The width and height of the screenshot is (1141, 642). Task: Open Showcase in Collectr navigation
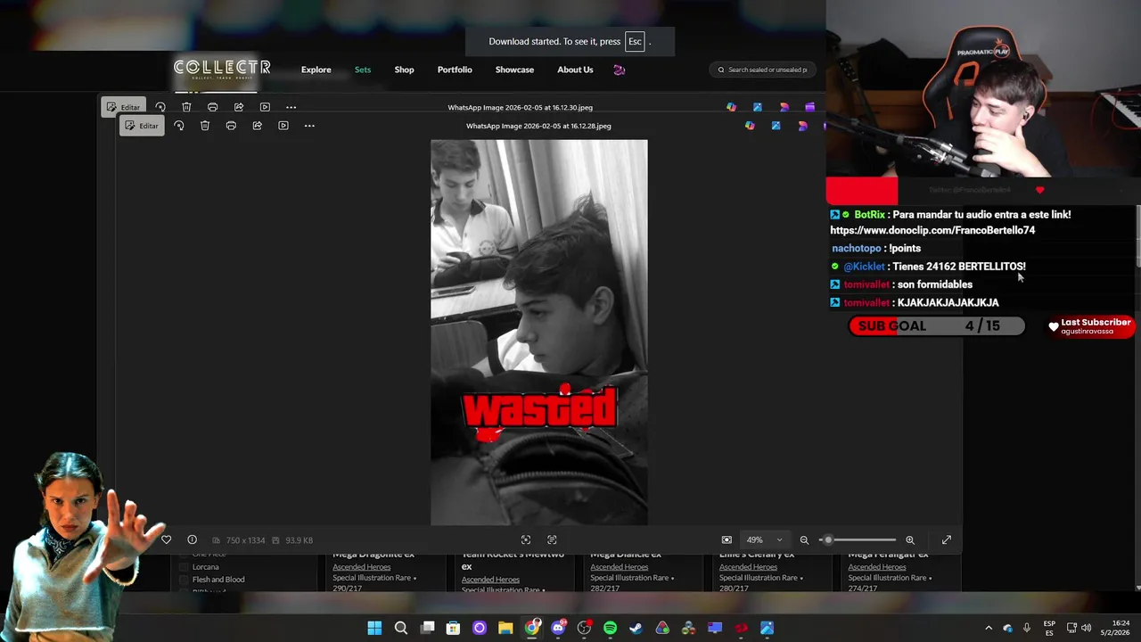pyautogui.click(x=514, y=70)
